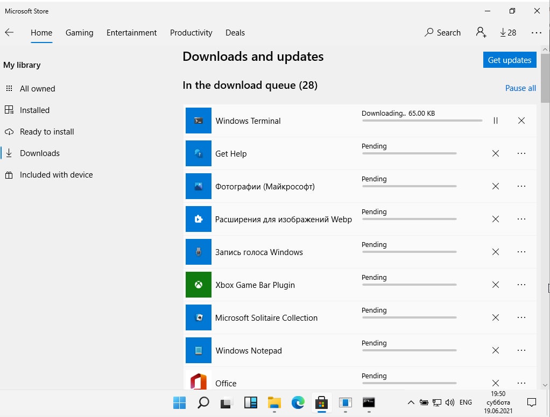
Task: Click the Office app logo icon
Action: tap(199, 380)
